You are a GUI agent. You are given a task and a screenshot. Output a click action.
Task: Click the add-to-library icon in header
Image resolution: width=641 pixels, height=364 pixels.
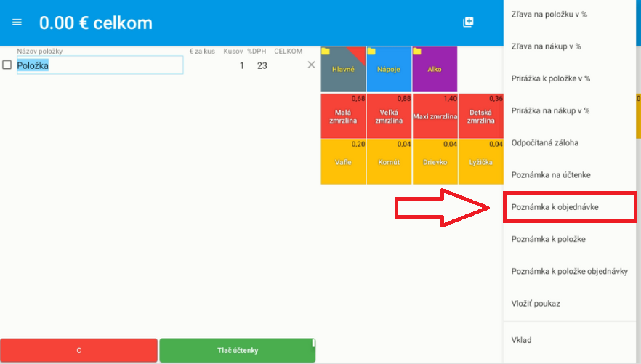coord(469,23)
